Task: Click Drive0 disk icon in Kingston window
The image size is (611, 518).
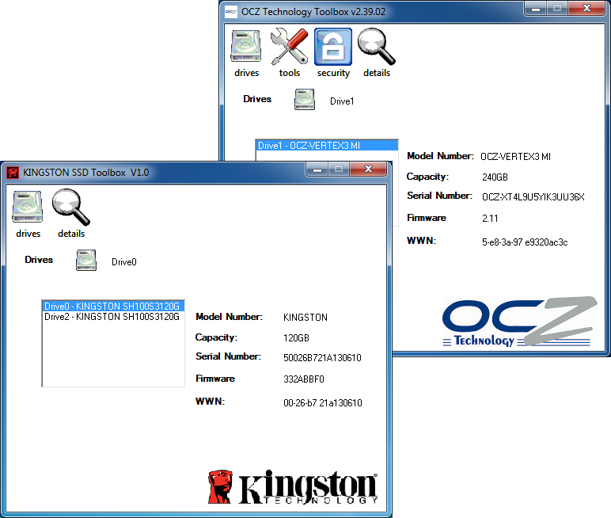Action: coord(86,260)
